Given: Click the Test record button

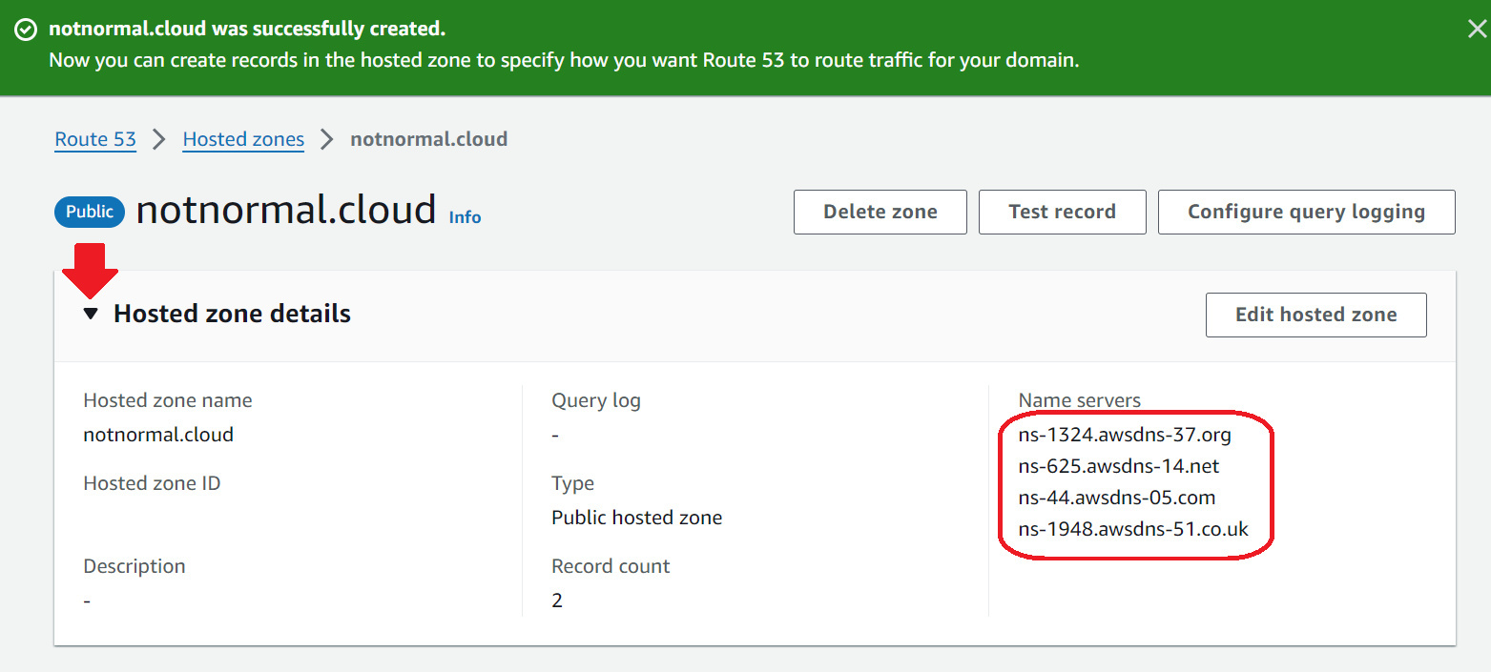Looking at the screenshot, I should point(1062,212).
